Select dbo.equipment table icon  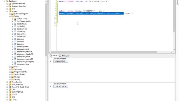pos(15,47)
